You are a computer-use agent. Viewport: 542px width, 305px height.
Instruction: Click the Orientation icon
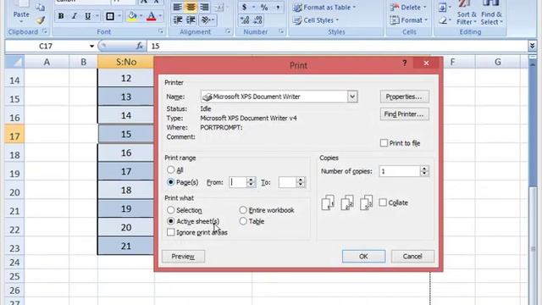point(206,20)
